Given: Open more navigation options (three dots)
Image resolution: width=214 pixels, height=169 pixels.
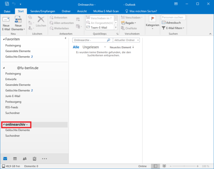Looking at the screenshot, I should [45, 159].
